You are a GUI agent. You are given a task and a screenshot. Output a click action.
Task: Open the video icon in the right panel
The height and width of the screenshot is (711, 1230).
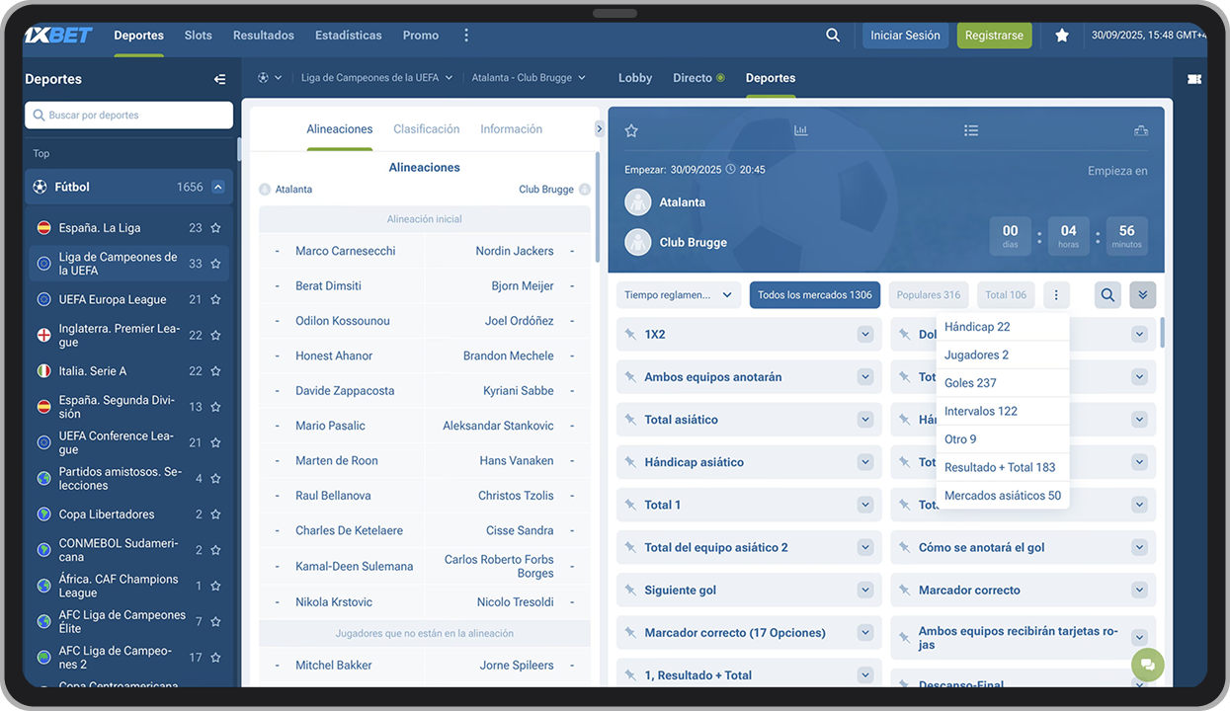[1194, 79]
